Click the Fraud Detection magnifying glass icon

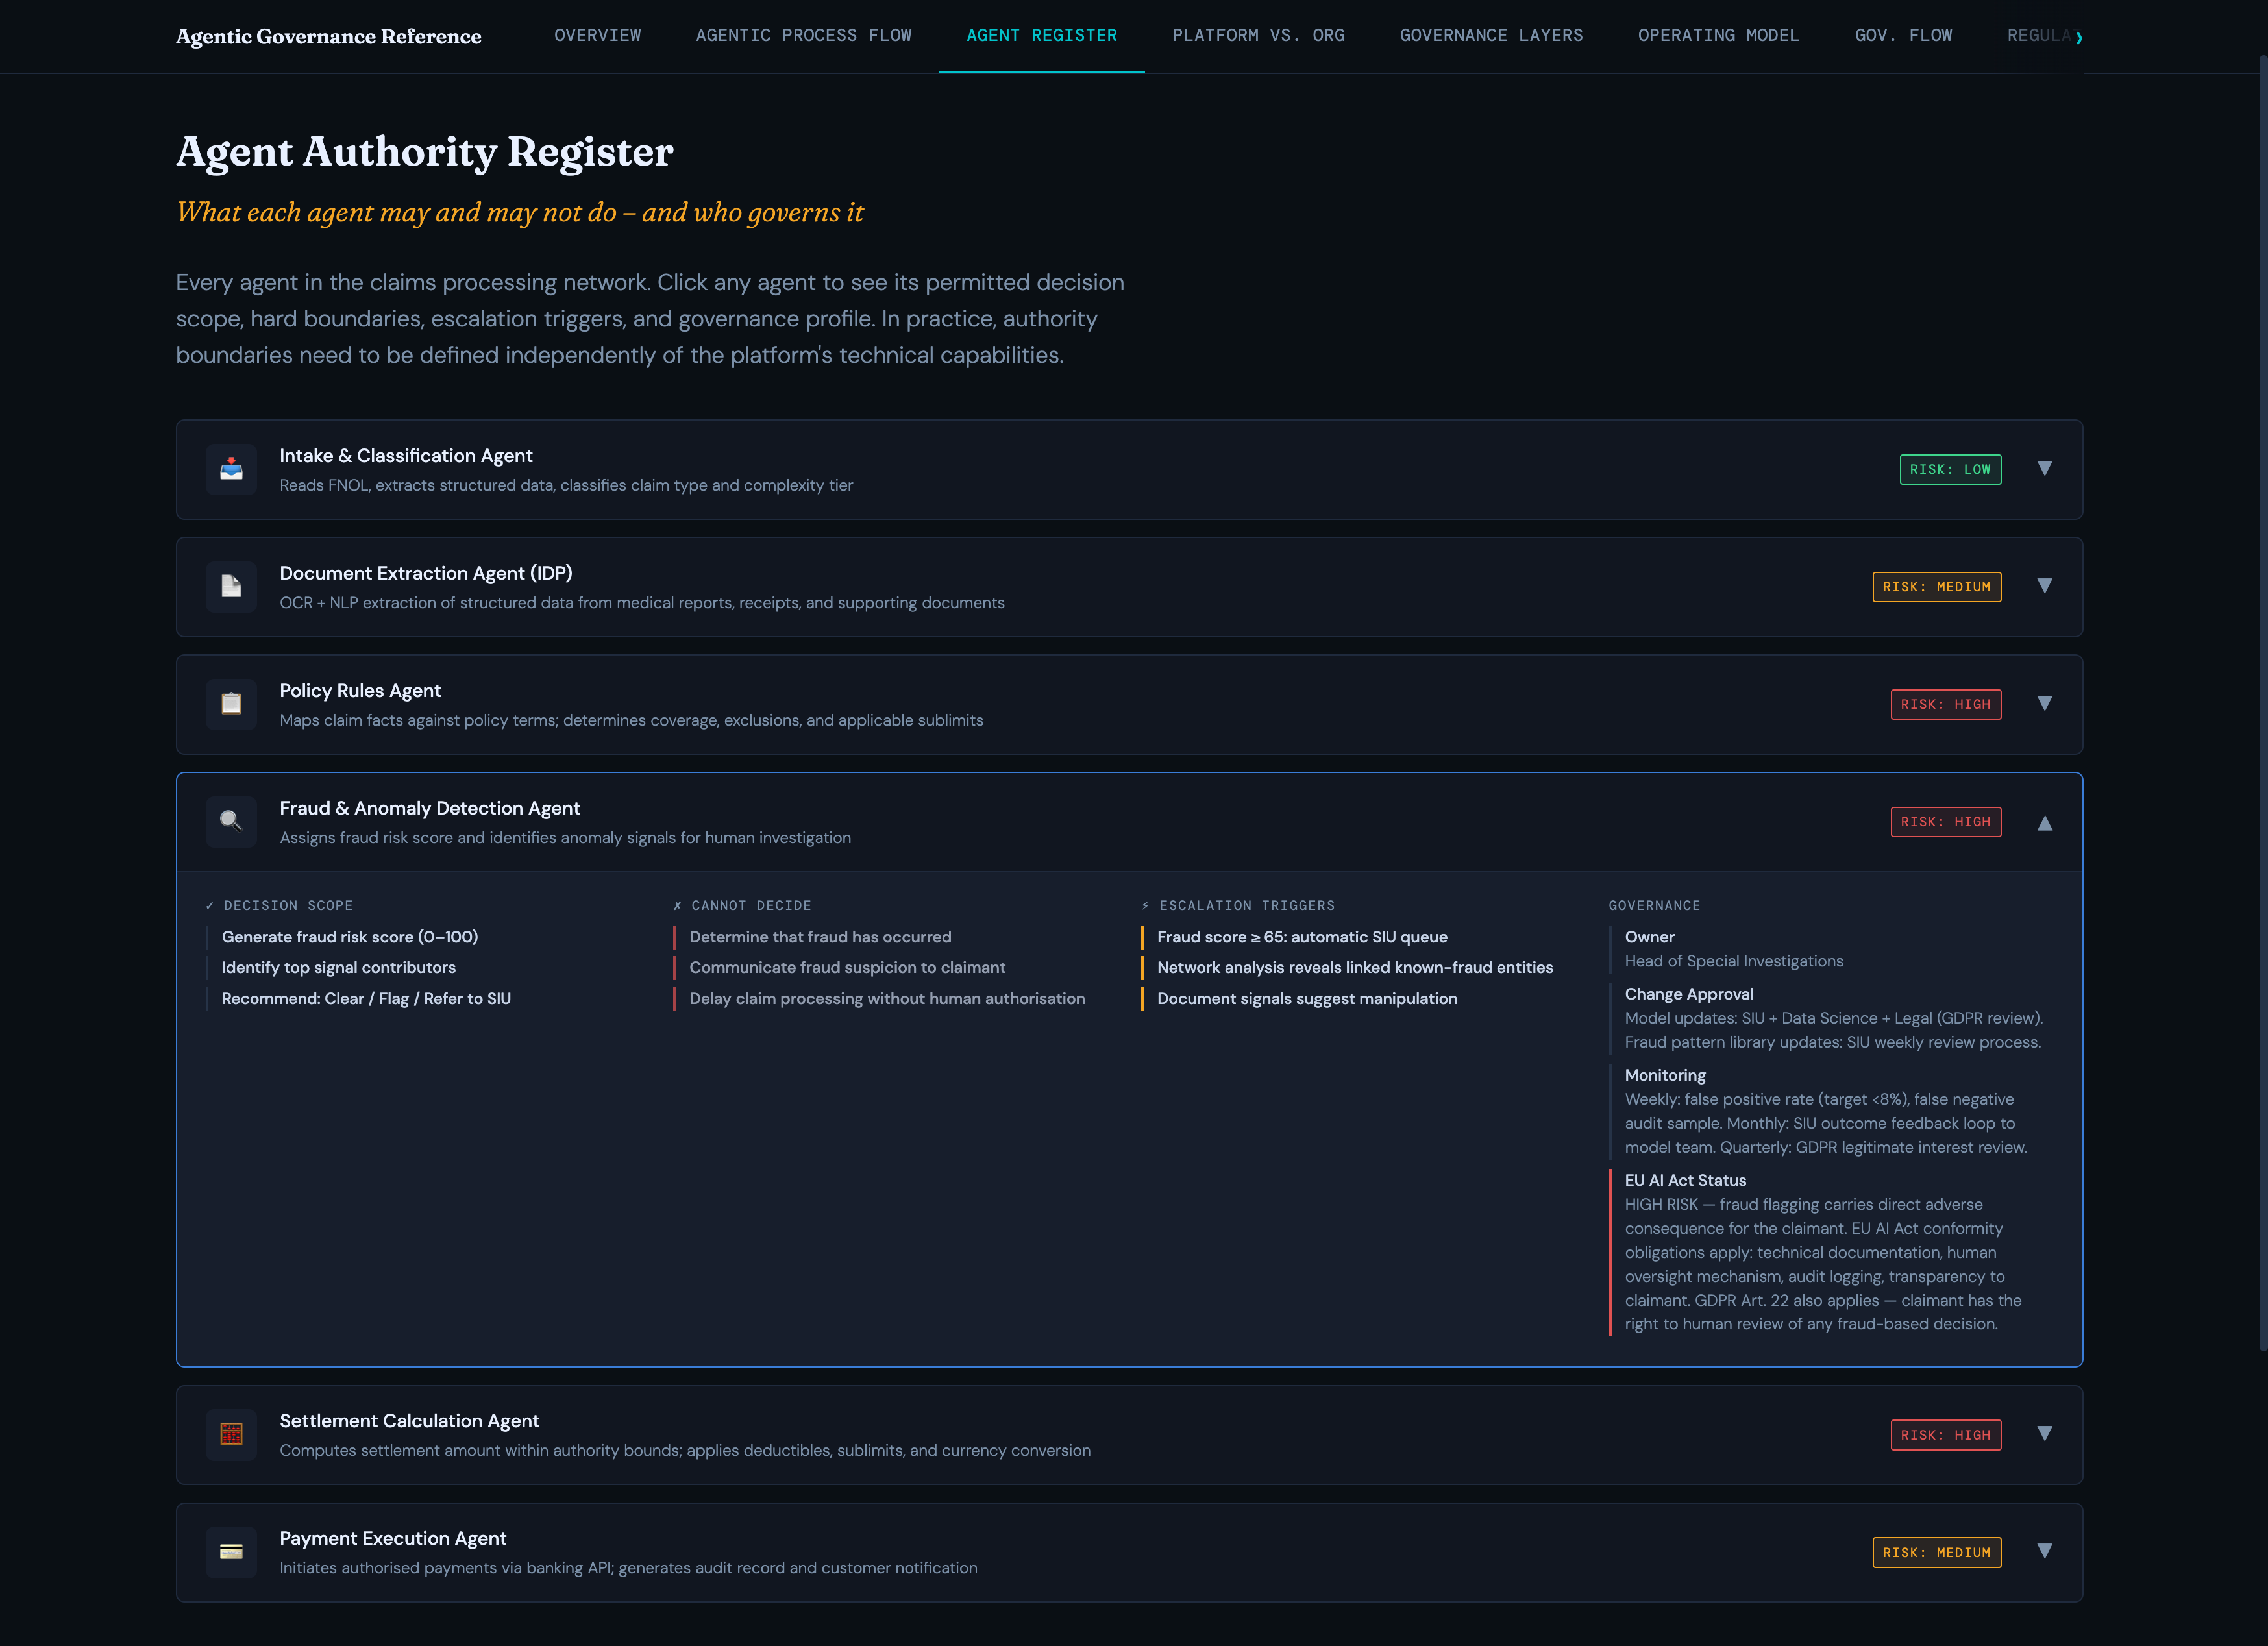tap(231, 822)
